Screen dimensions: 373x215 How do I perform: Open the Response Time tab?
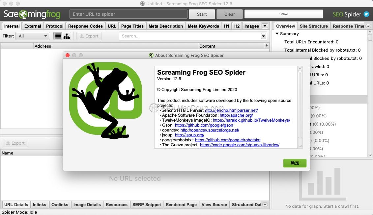pos(348,26)
